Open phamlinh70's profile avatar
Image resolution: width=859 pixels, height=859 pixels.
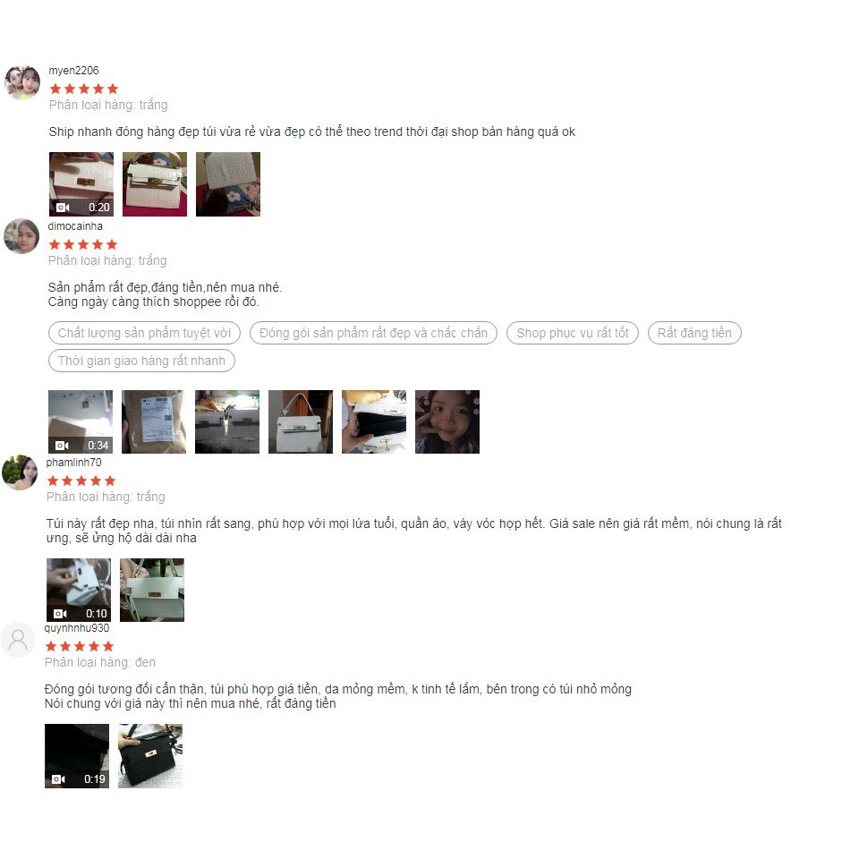[20, 472]
